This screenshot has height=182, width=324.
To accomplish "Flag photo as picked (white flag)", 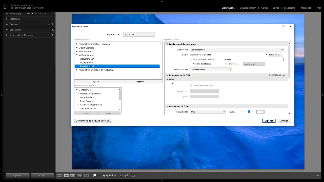I will pos(95,175).
